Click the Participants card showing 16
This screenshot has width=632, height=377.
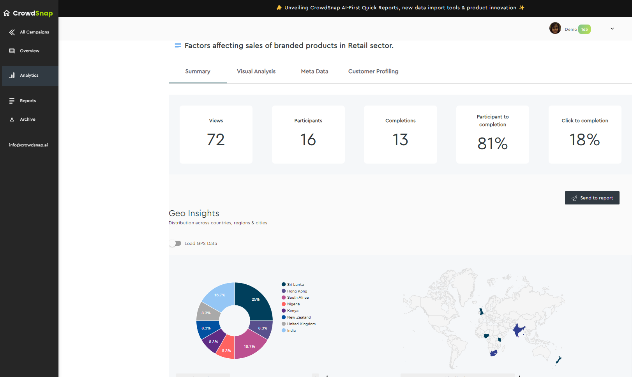[308, 134]
